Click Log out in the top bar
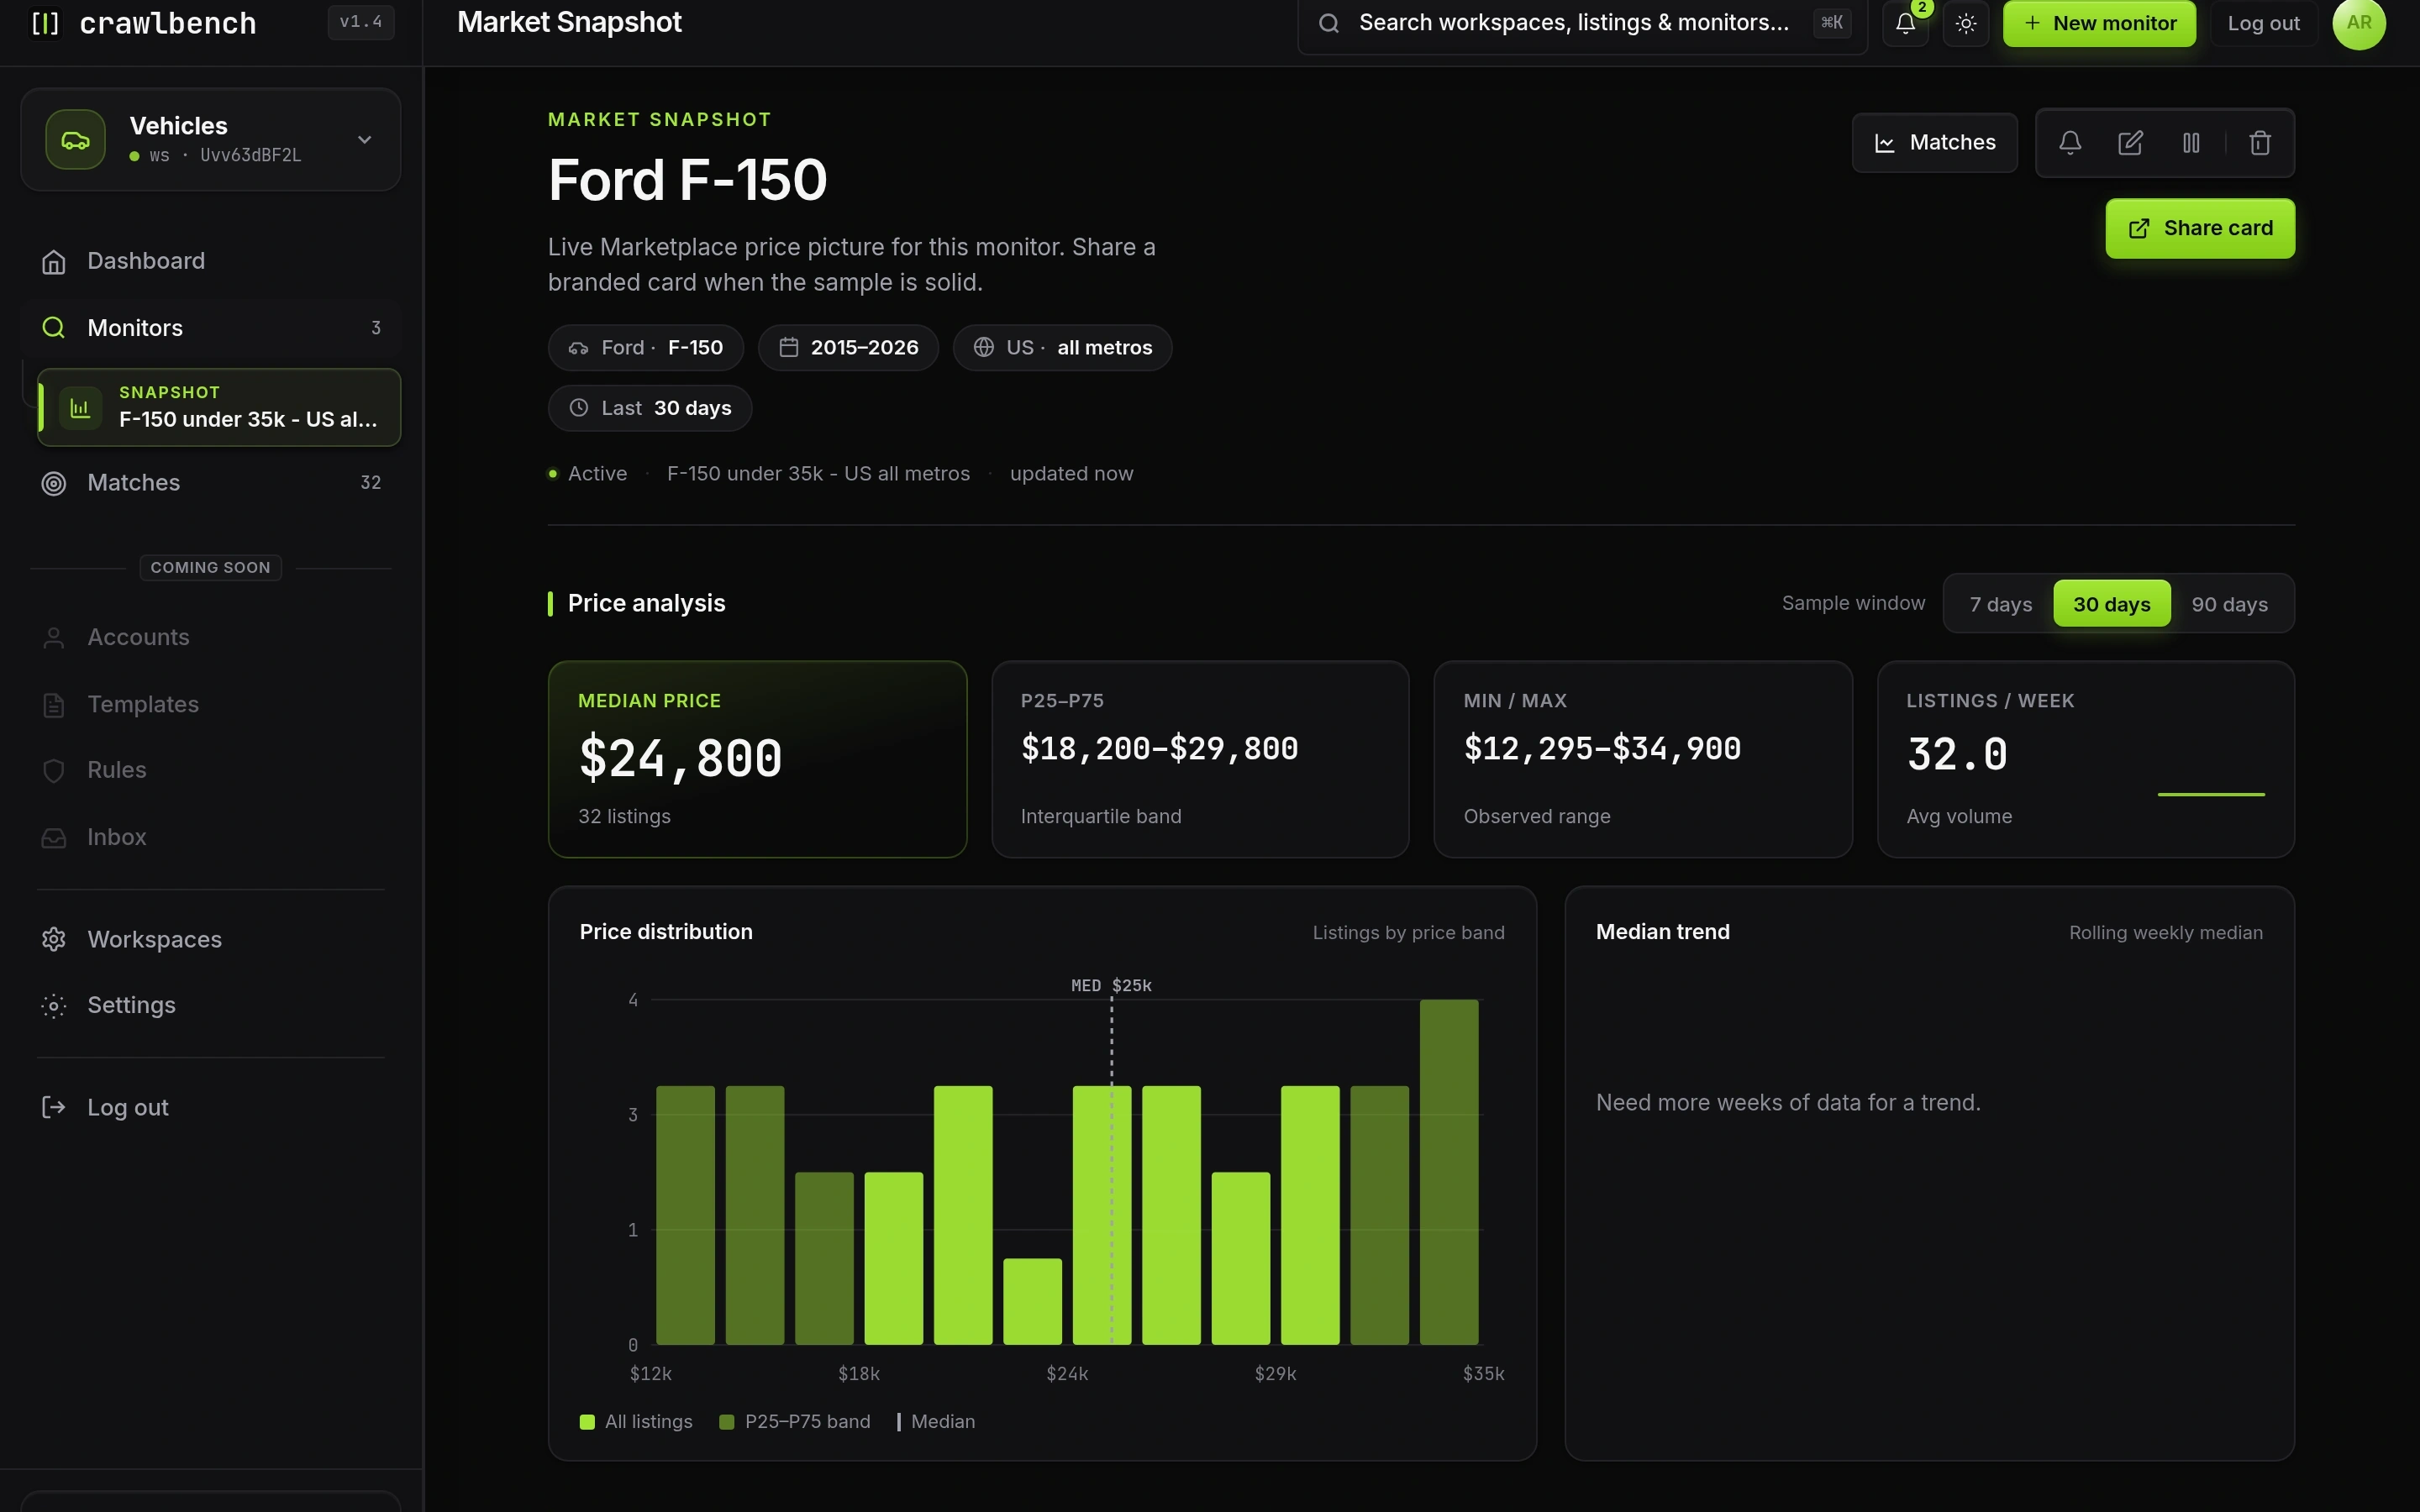2420x1512 pixels. point(2263,23)
